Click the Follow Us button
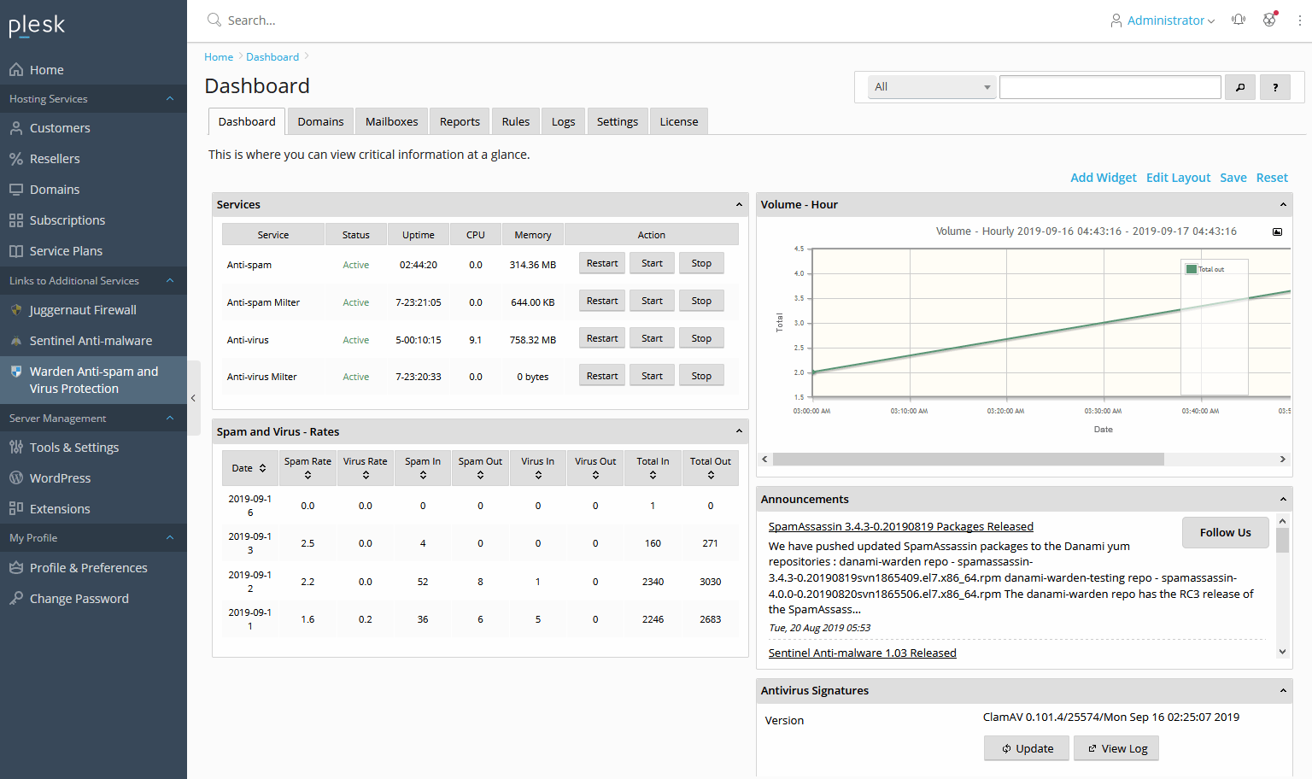 point(1225,532)
